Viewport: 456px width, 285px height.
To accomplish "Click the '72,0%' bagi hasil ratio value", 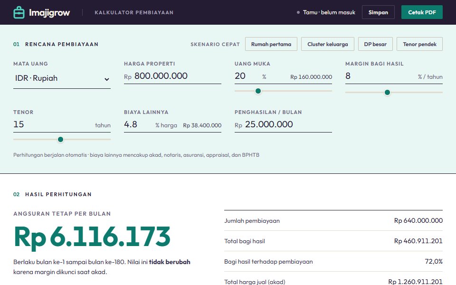I will [434, 261].
